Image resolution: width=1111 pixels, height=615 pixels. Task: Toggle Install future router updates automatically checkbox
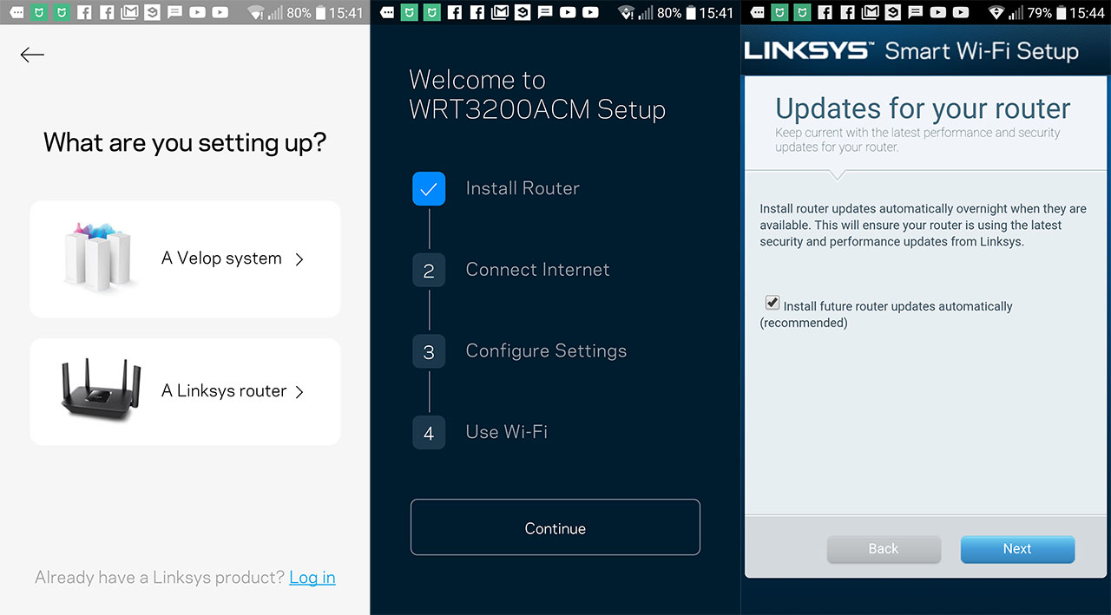pyautogui.click(x=772, y=303)
